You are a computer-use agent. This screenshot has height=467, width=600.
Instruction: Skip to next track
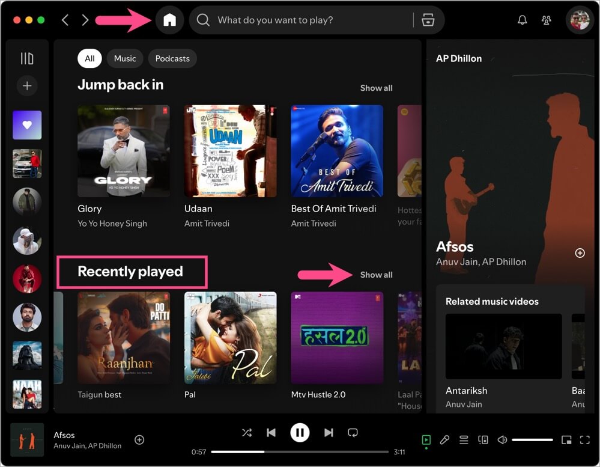[x=329, y=433]
